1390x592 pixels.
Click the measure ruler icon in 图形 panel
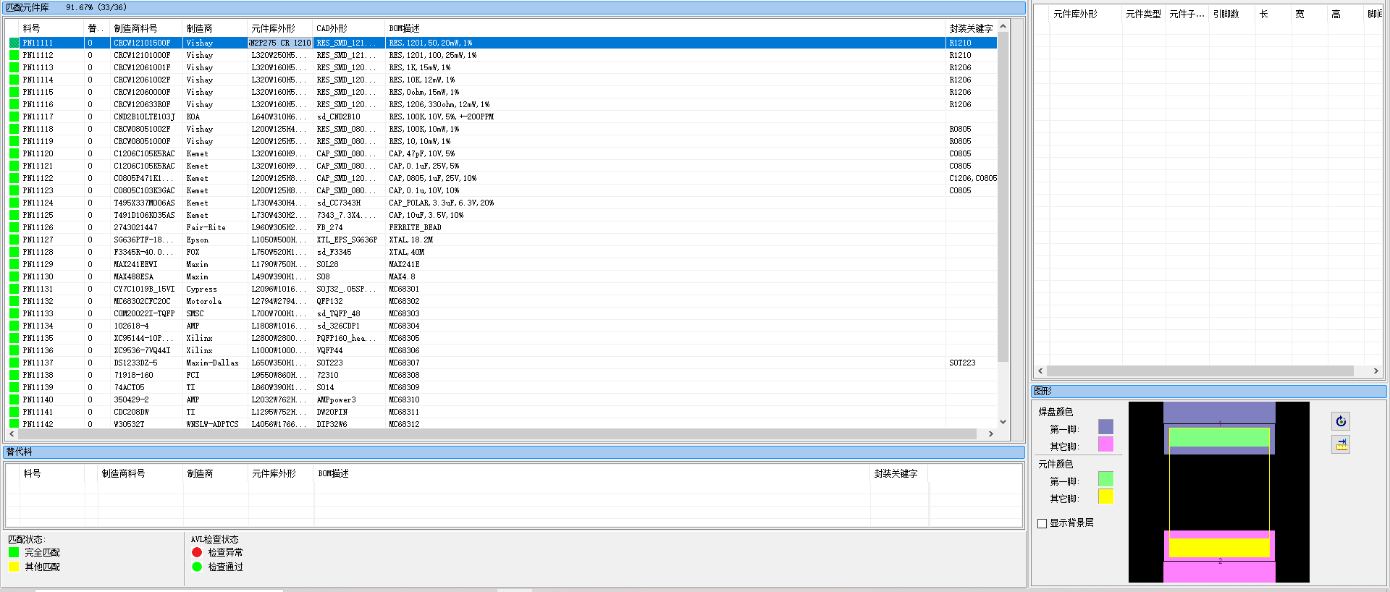(1341, 444)
